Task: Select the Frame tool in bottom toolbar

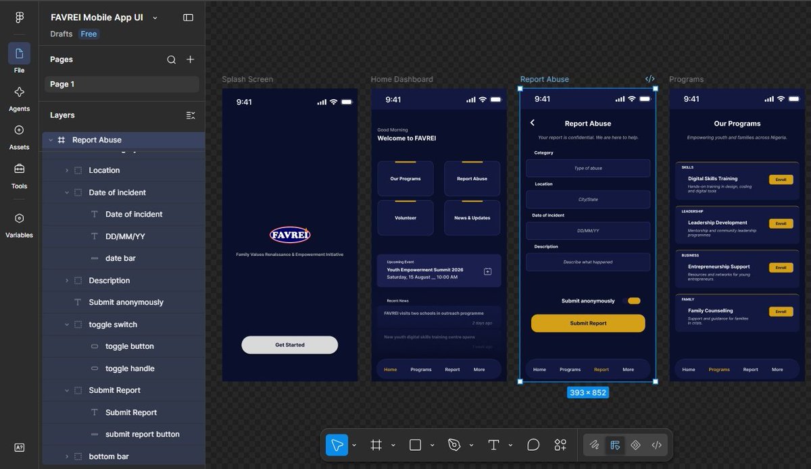Action: click(x=376, y=445)
